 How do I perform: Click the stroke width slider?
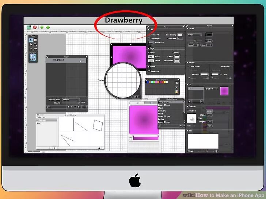(x=195, y=41)
